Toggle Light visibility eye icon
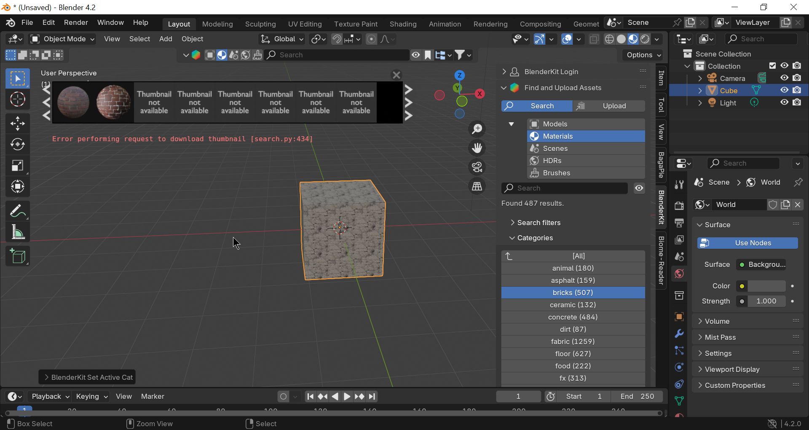The height and width of the screenshot is (430, 809). 784,103
